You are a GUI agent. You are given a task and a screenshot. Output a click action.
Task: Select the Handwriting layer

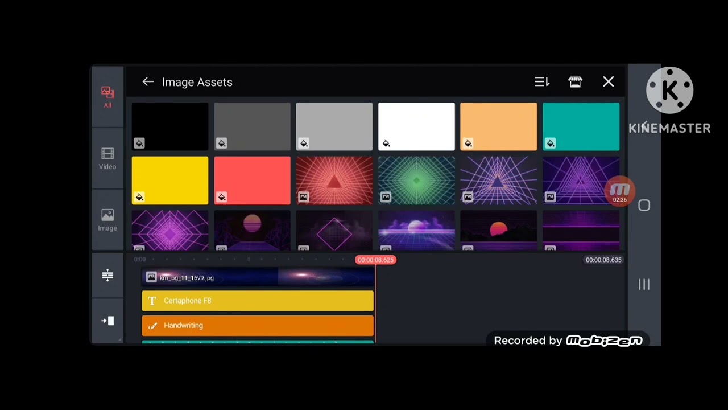[x=258, y=326]
